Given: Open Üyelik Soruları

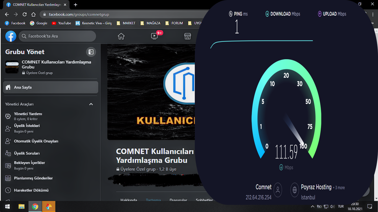Looking at the screenshot, I should 51,153.
